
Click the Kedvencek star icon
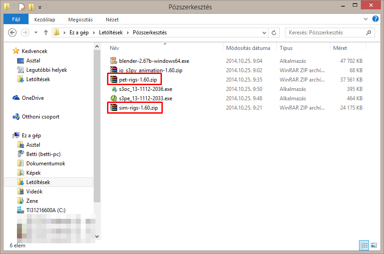point(16,51)
